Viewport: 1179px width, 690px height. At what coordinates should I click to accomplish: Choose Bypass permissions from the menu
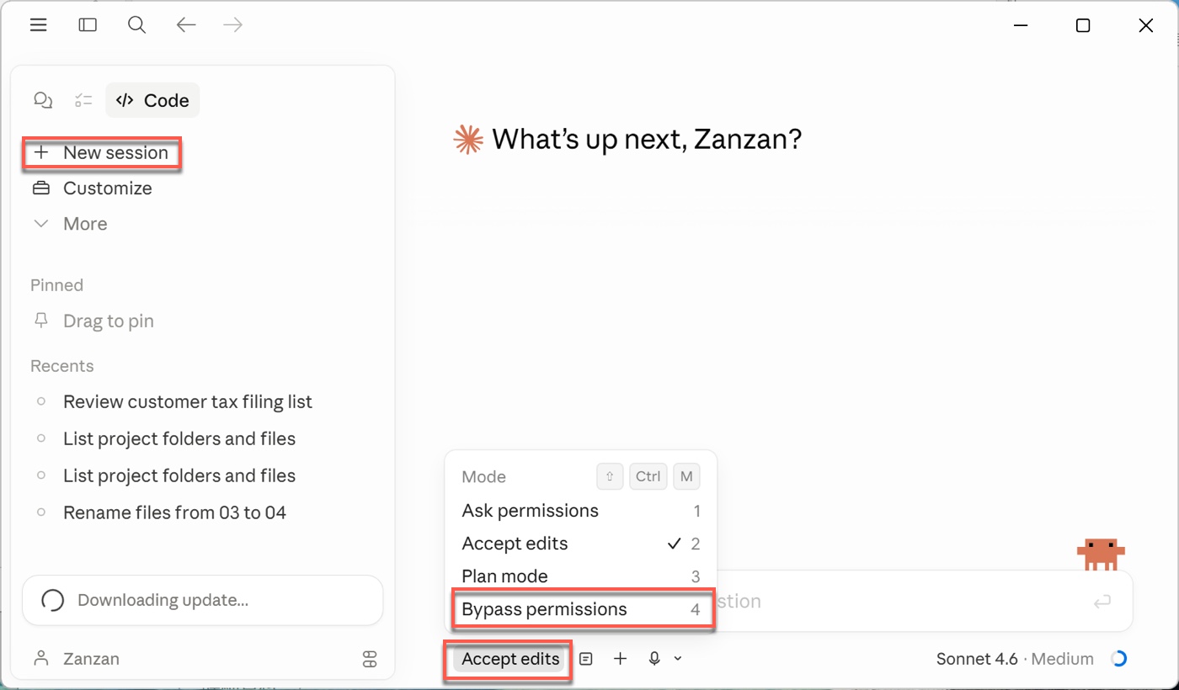click(544, 609)
